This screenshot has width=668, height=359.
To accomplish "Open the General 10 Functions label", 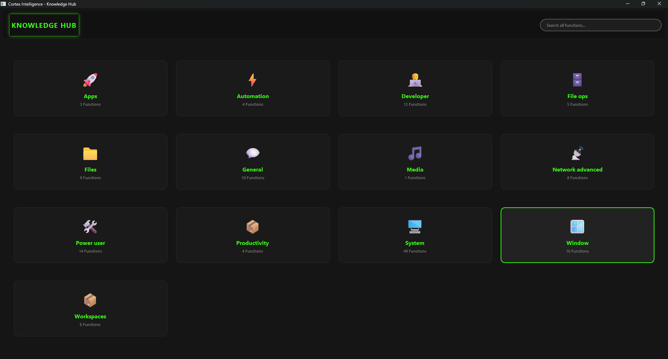I will point(253,178).
